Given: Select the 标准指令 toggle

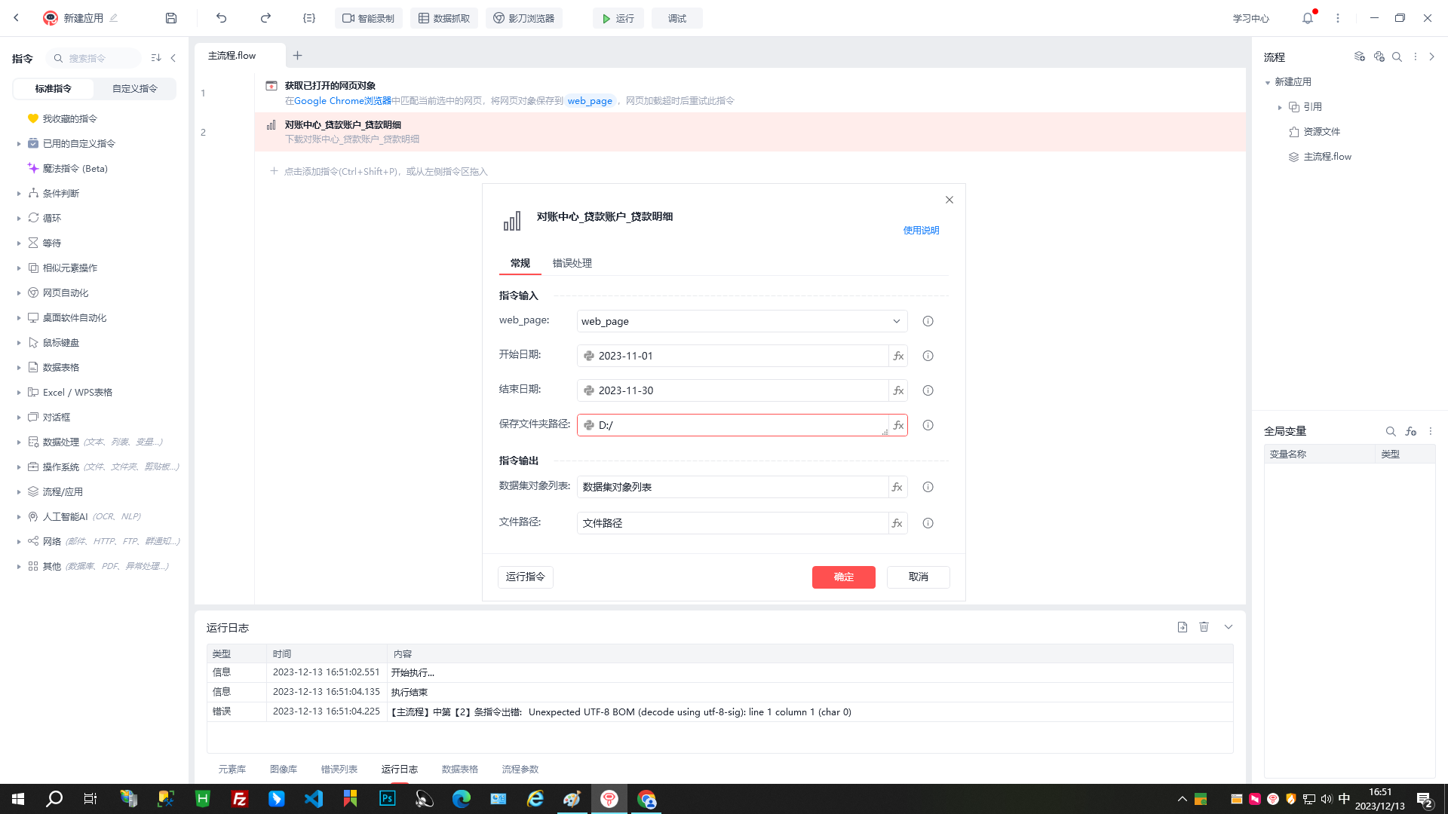Looking at the screenshot, I should [54, 89].
